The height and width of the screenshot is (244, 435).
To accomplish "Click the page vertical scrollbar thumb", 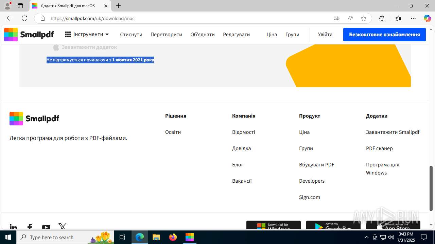I will [x=431, y=188].
